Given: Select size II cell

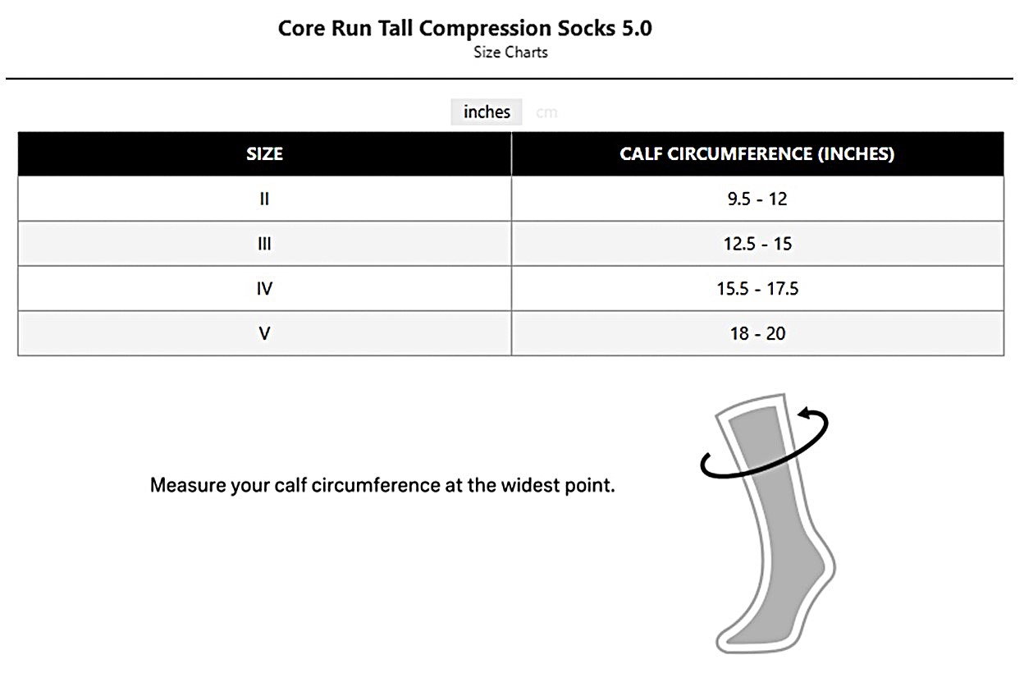Looking at the screenshot, I should (x=264, y=199).
